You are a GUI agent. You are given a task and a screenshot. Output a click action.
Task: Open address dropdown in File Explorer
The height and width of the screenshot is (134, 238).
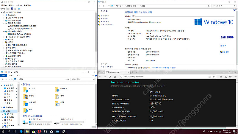tap(66, 79)
